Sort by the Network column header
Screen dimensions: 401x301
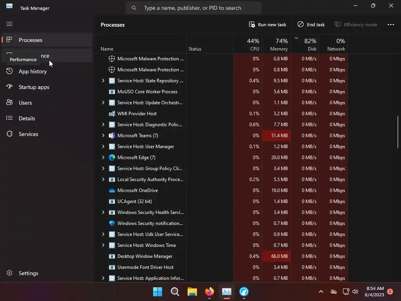(334, 44)
